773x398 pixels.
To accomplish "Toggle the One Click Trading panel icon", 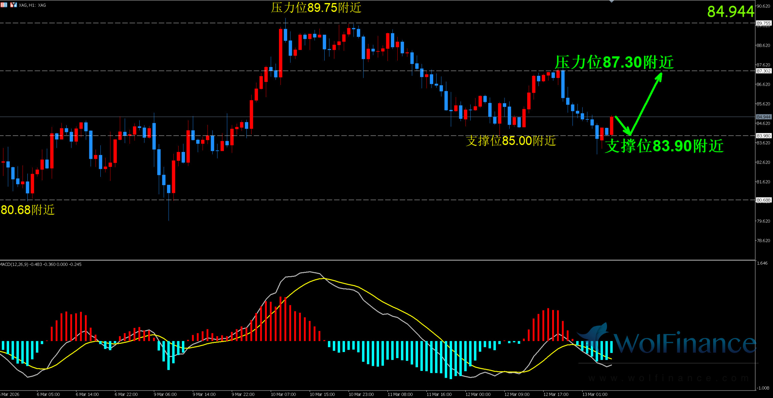I will [x=14, y=5].
